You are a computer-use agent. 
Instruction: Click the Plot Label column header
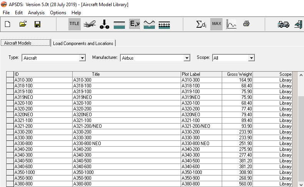click(x=201, y=74)
